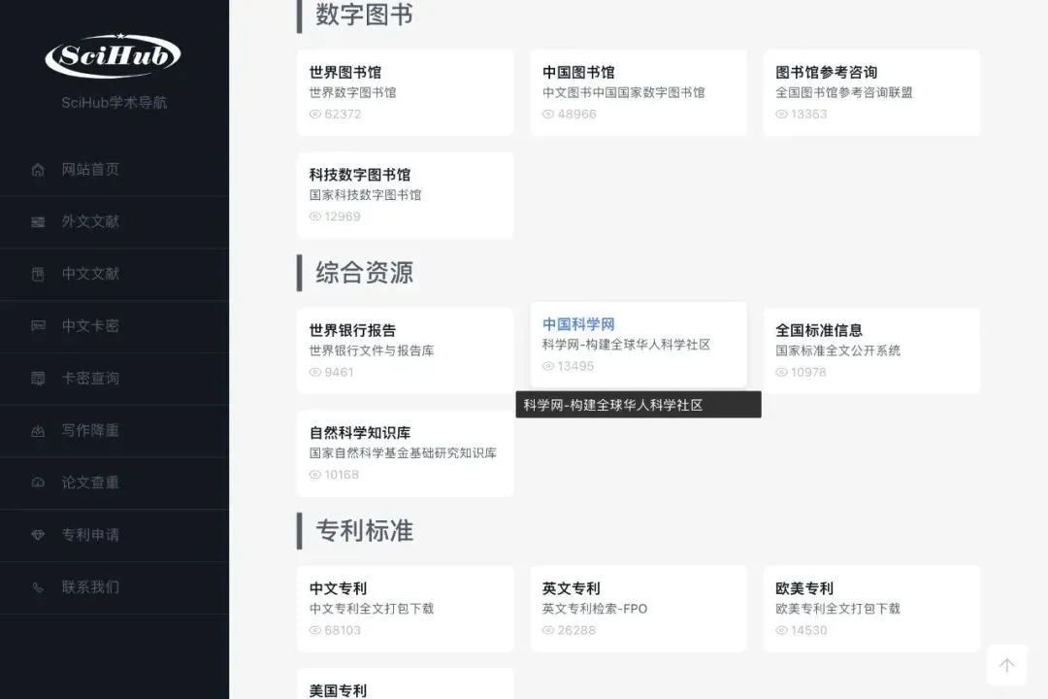The image size is (1048, 699).
Task: Click the eye icon next to 13495
Action: tap(548, 367)
